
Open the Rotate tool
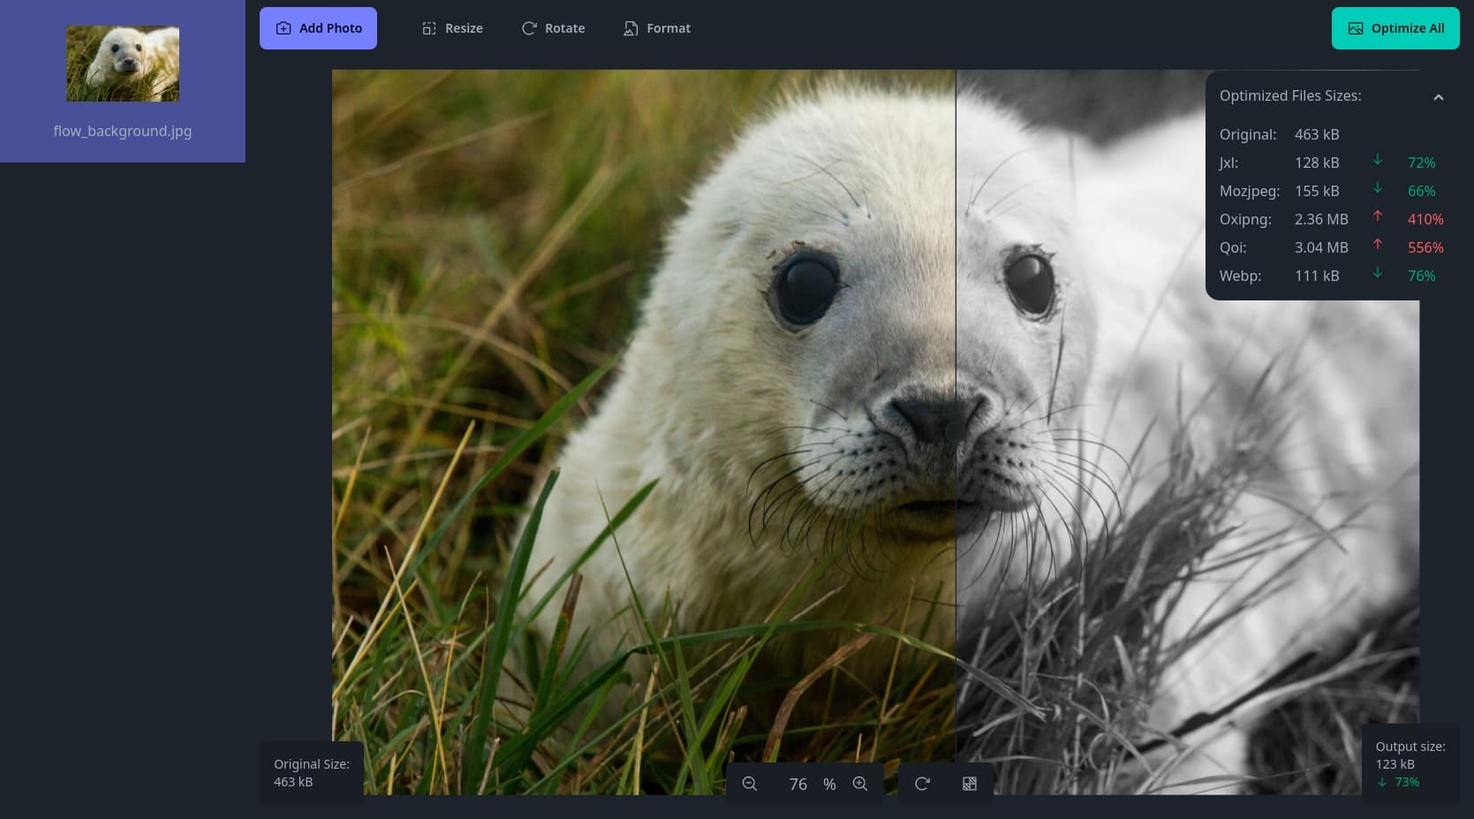[553, 28]
